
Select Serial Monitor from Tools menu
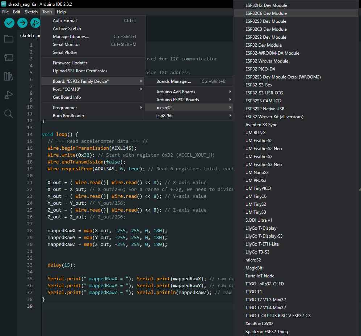point(66,44)
